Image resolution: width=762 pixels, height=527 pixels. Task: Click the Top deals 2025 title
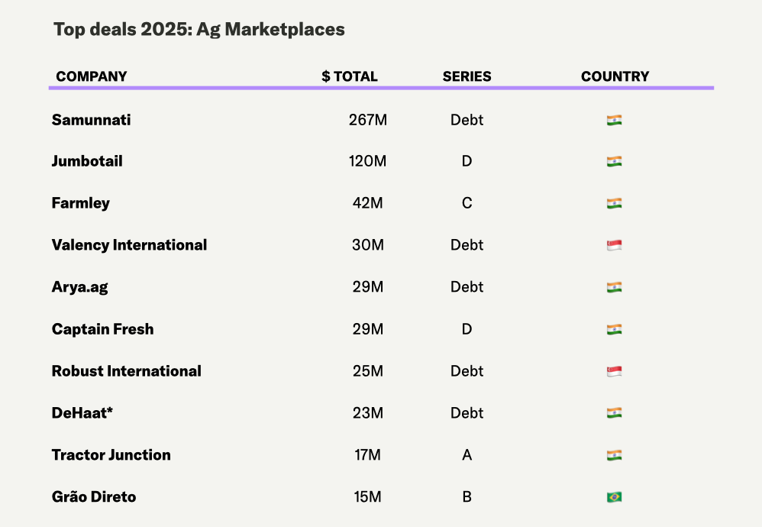tap(199, 30)
